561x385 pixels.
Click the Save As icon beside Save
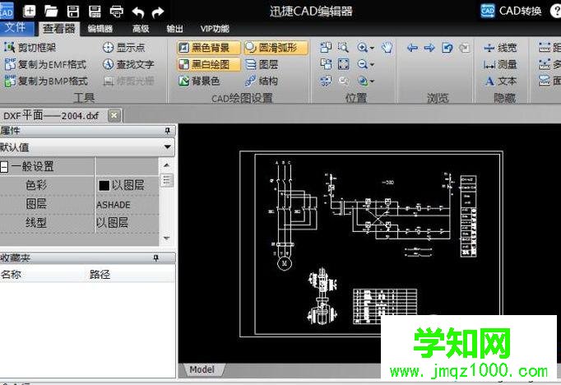tap(95, 12)
